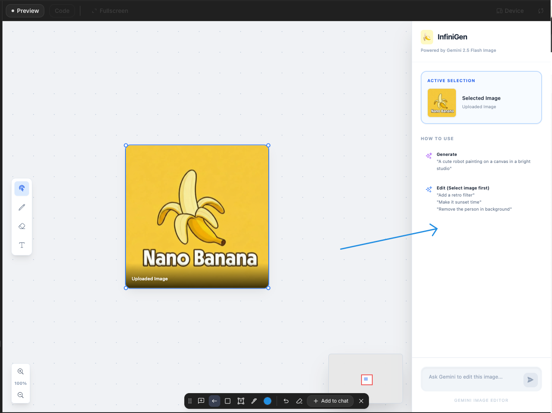Pick the marker pen annotation tool
The height and width of the screenshot is (413, 552).
point(254,401)
